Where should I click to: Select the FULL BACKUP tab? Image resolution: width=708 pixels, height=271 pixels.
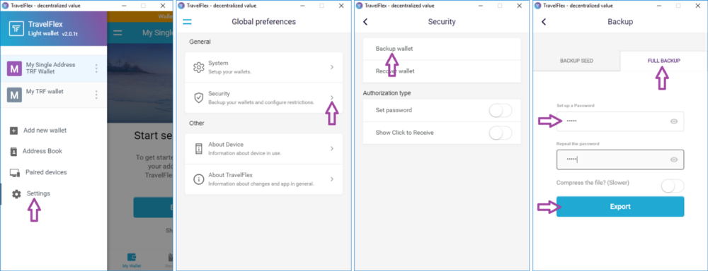[x=664, y=61]
